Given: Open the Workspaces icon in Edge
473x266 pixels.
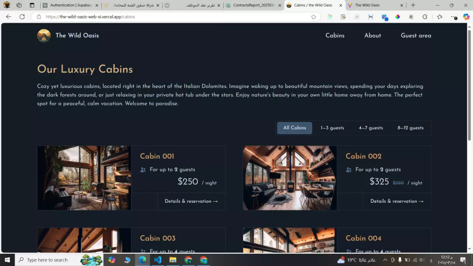Looking at the screenshot, I should (19, 5).
